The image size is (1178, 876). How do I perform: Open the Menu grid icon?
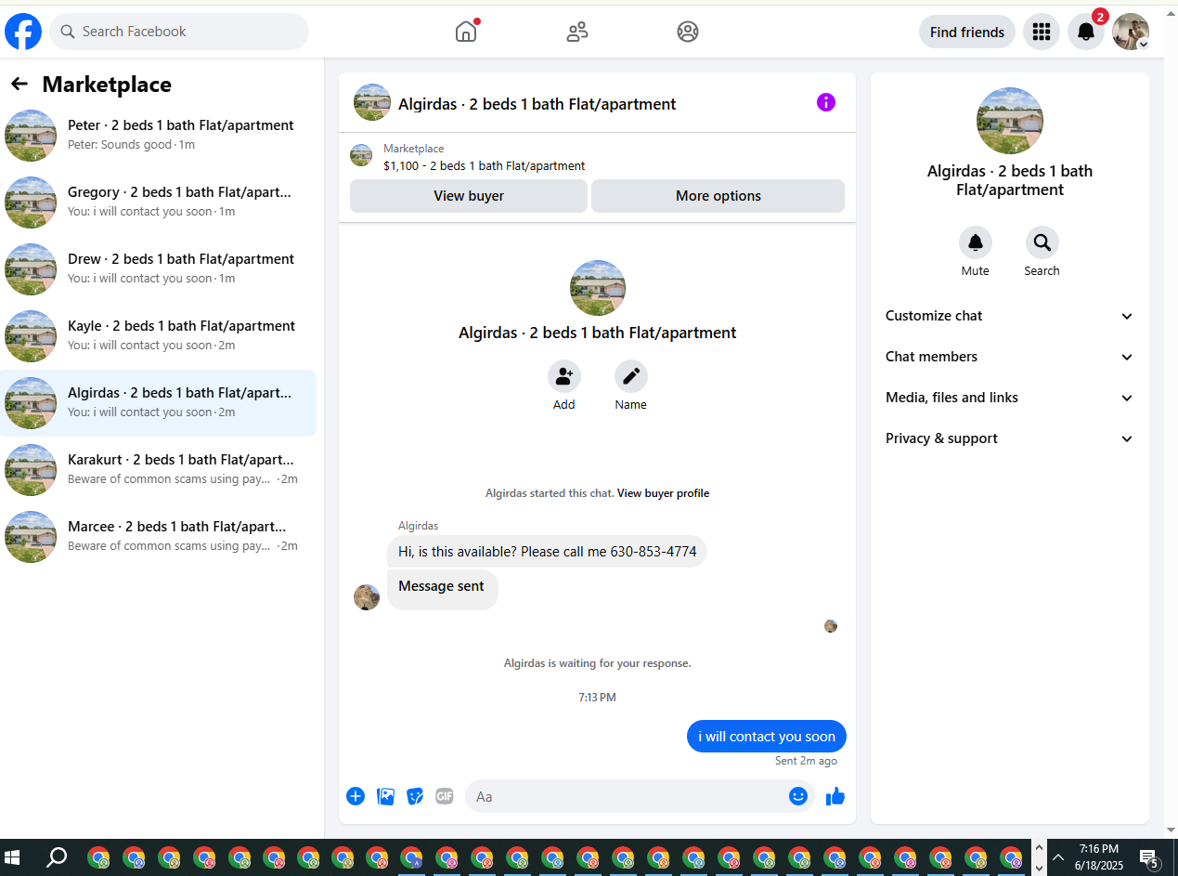[x=1042, y=32]
